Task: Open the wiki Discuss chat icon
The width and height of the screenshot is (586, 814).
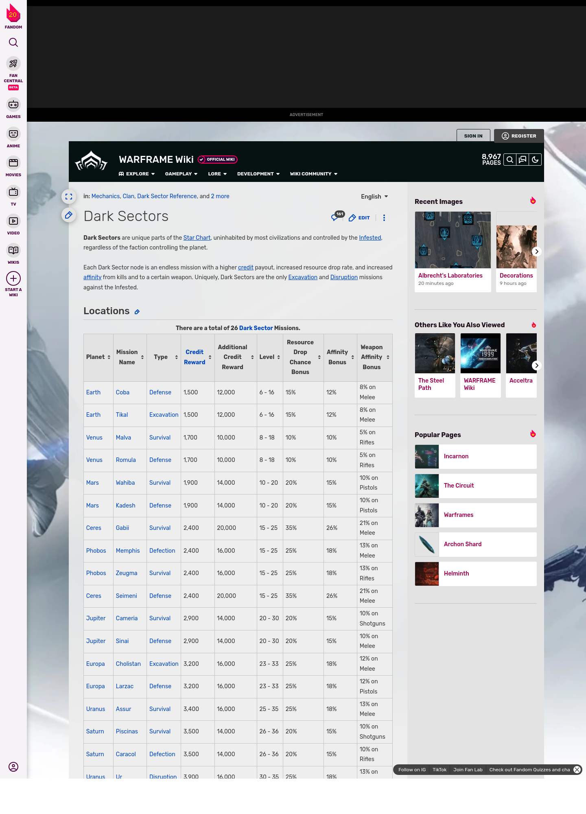Action: (x=523, y=160)
